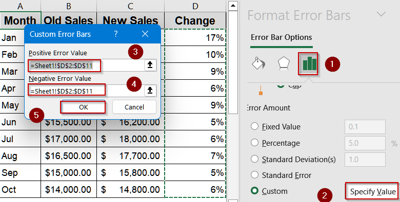The width and height of the screenshot is (400, 202).
Task: Open the Effects pentagon tab
Action: pyautogui.click(x=284, y=63)
